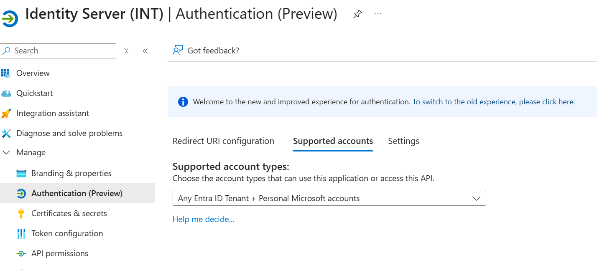Click the Got feedback person icon
Screen dimensions: 597x270
(178, 50)
